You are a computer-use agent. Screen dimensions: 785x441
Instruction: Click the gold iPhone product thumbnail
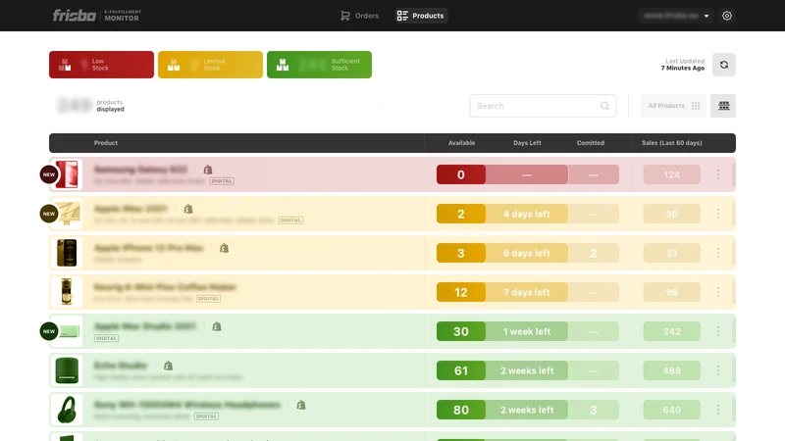pos(67,253)
